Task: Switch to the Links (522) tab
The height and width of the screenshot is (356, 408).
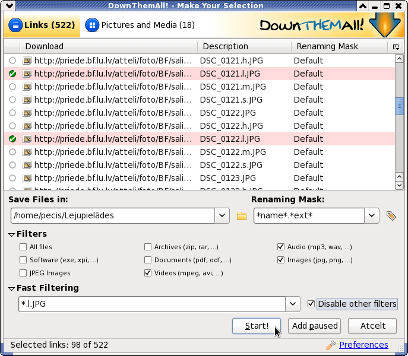Action: (x=42, y=25)
